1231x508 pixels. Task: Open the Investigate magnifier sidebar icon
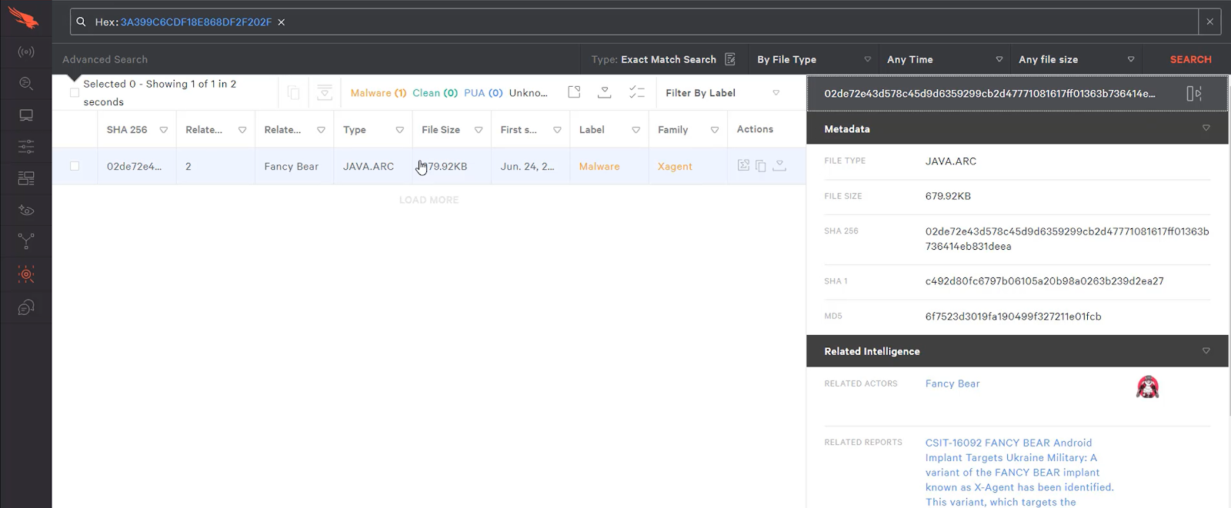coord(26,83)
